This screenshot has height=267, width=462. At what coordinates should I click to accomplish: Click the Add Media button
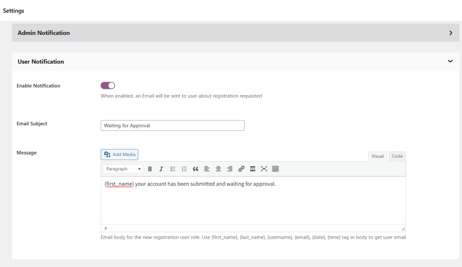[x=120, y=155]
